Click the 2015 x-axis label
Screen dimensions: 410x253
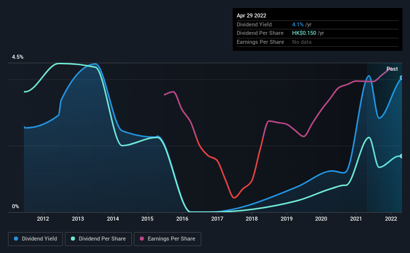point(147,219)
